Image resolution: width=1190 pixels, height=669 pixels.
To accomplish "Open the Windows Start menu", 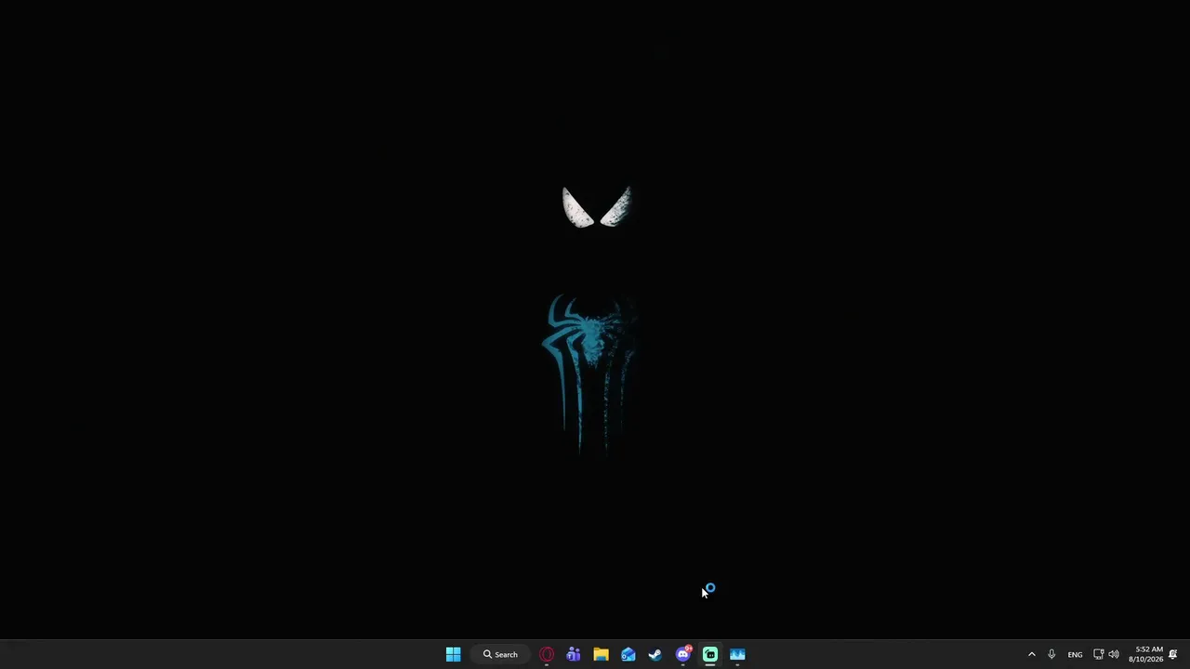I will point(453,654).
